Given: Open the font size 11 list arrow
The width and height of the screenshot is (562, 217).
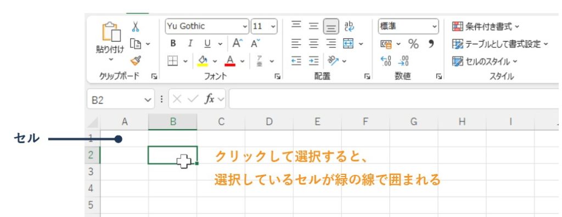Looking at the screenshot, I should [273, 26].
